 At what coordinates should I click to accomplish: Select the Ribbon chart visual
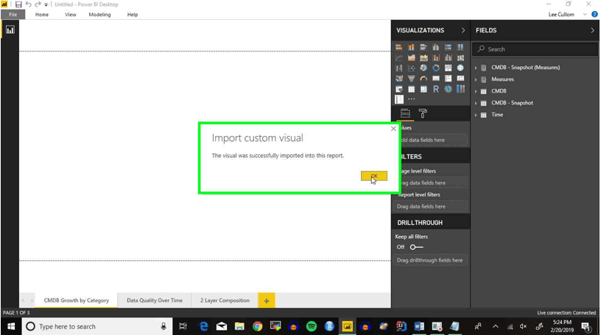point(460,58)
